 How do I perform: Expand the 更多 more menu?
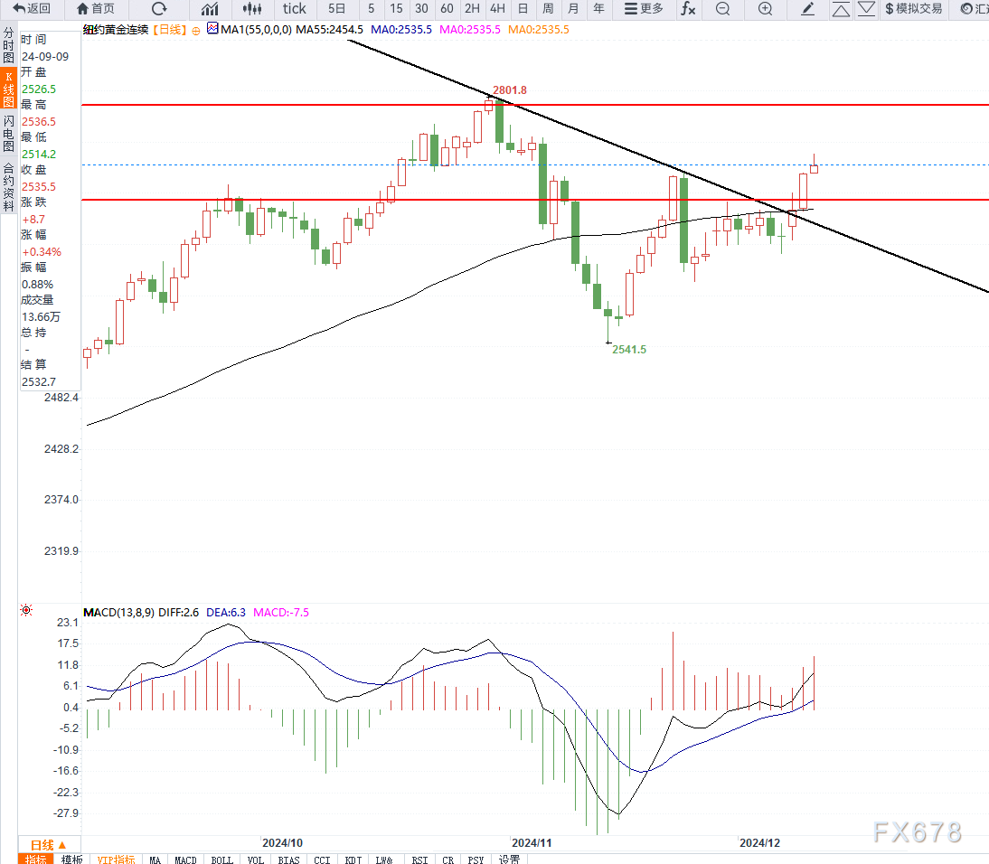coord(644,9)
